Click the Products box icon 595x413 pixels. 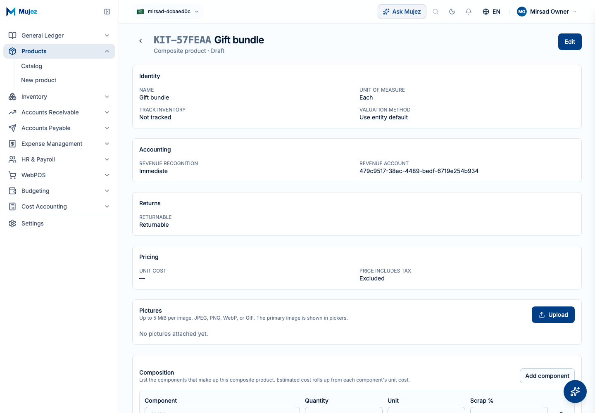click(x=12, y=51)
